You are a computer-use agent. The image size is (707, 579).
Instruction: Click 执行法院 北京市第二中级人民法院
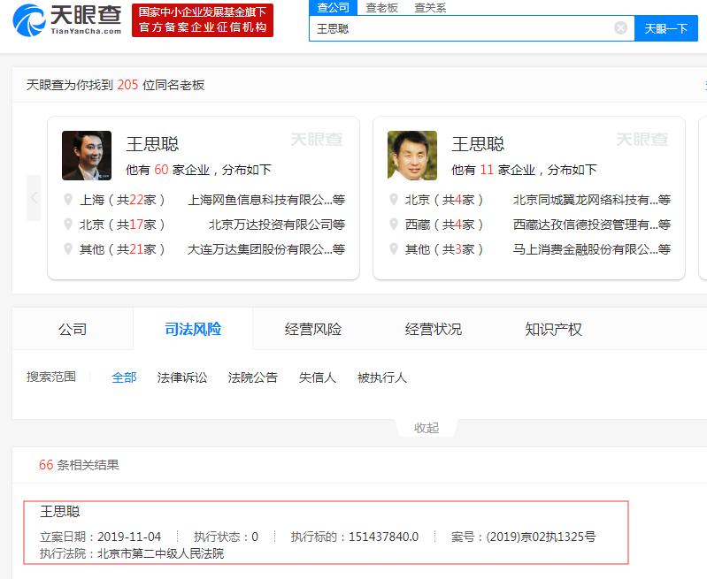pyautogui.click(x=160, y=553)
